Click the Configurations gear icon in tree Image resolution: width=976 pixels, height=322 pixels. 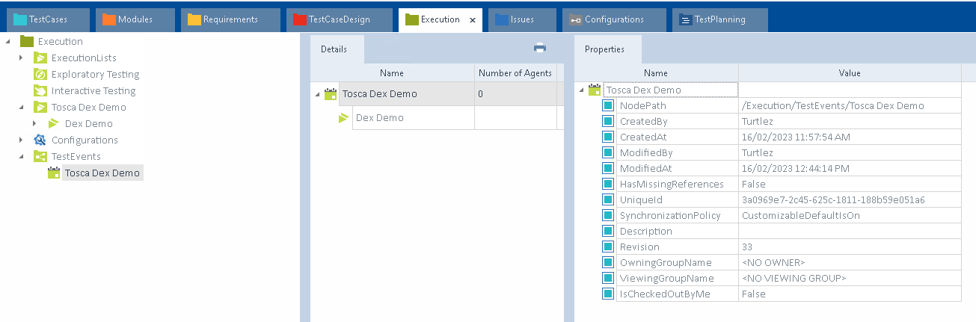coord(40,140)
